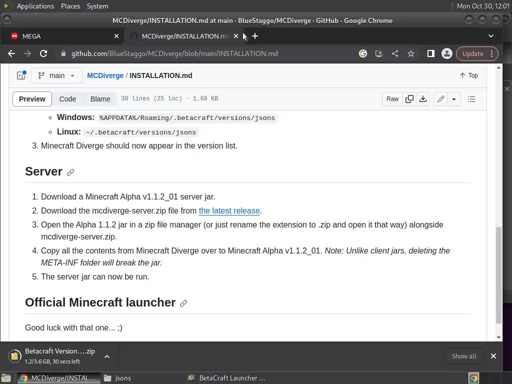Open the MCDiverge breadcrumb link
Viewport: 512px width, 384px height.
point(105,75)
